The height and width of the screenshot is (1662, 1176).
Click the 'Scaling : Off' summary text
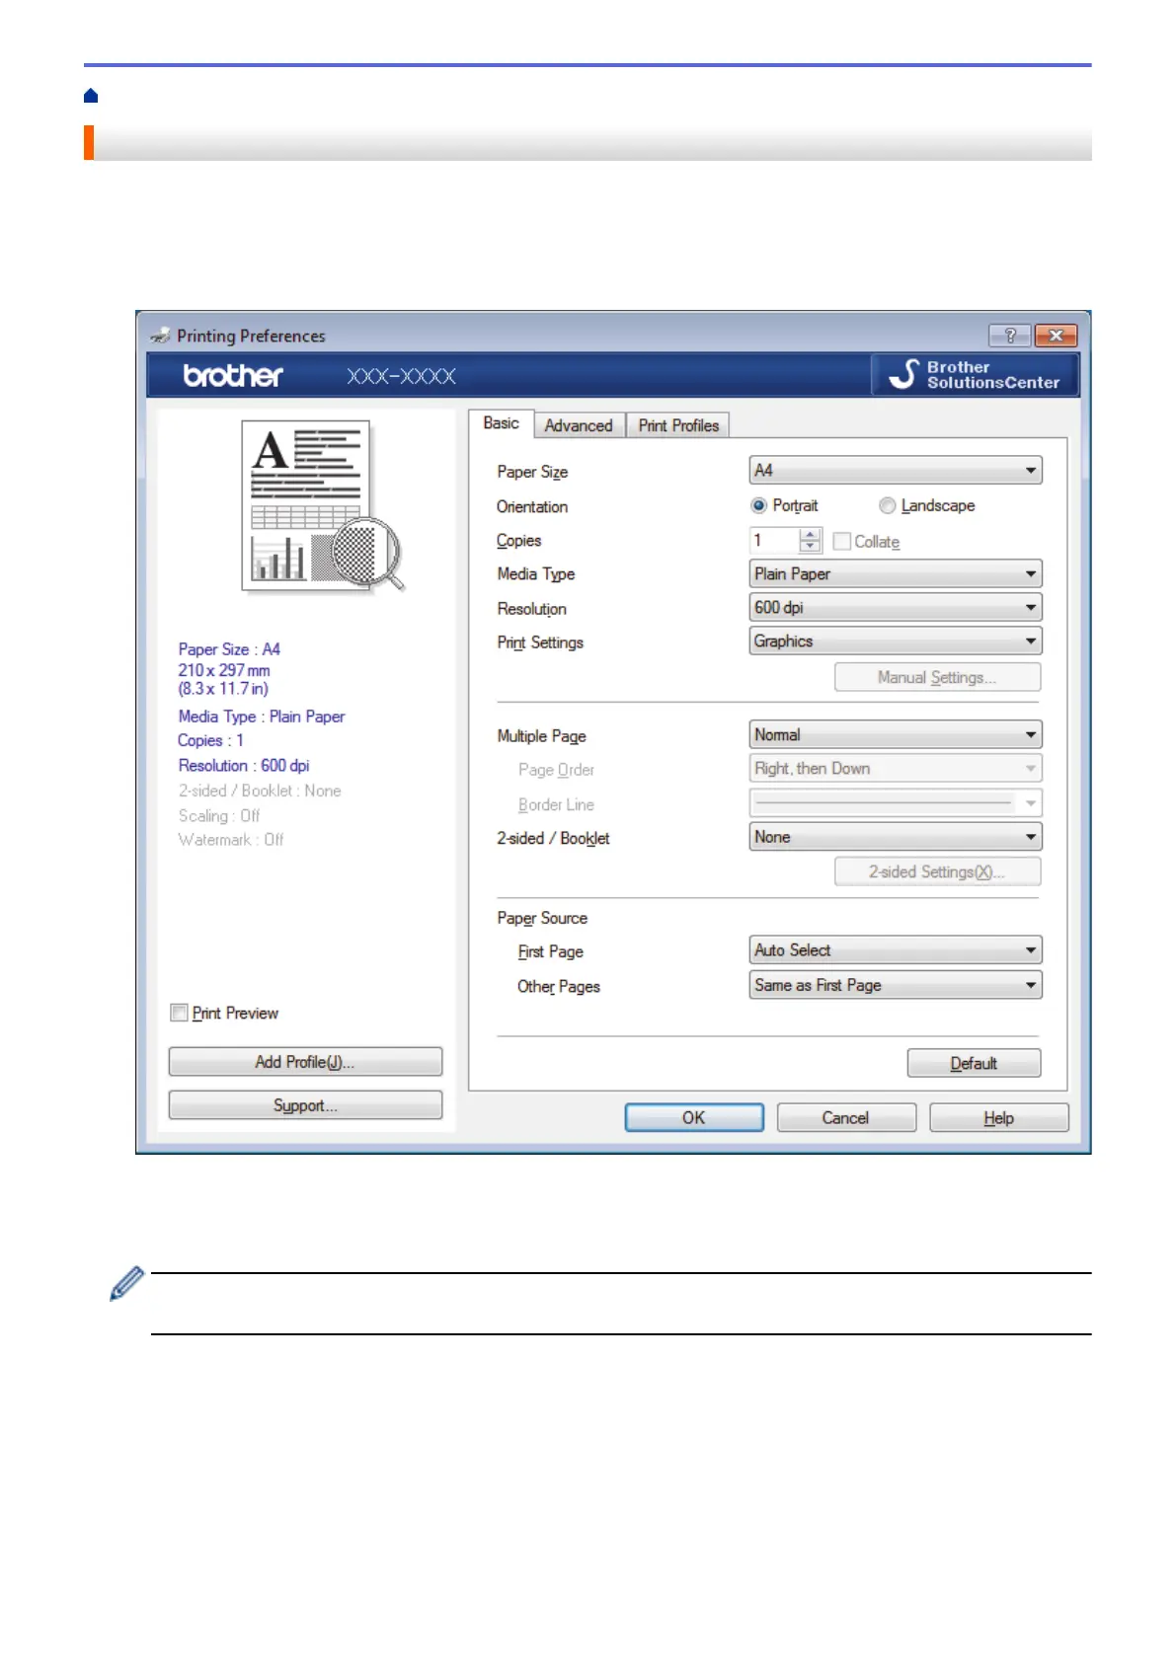(x=219, y=816)
